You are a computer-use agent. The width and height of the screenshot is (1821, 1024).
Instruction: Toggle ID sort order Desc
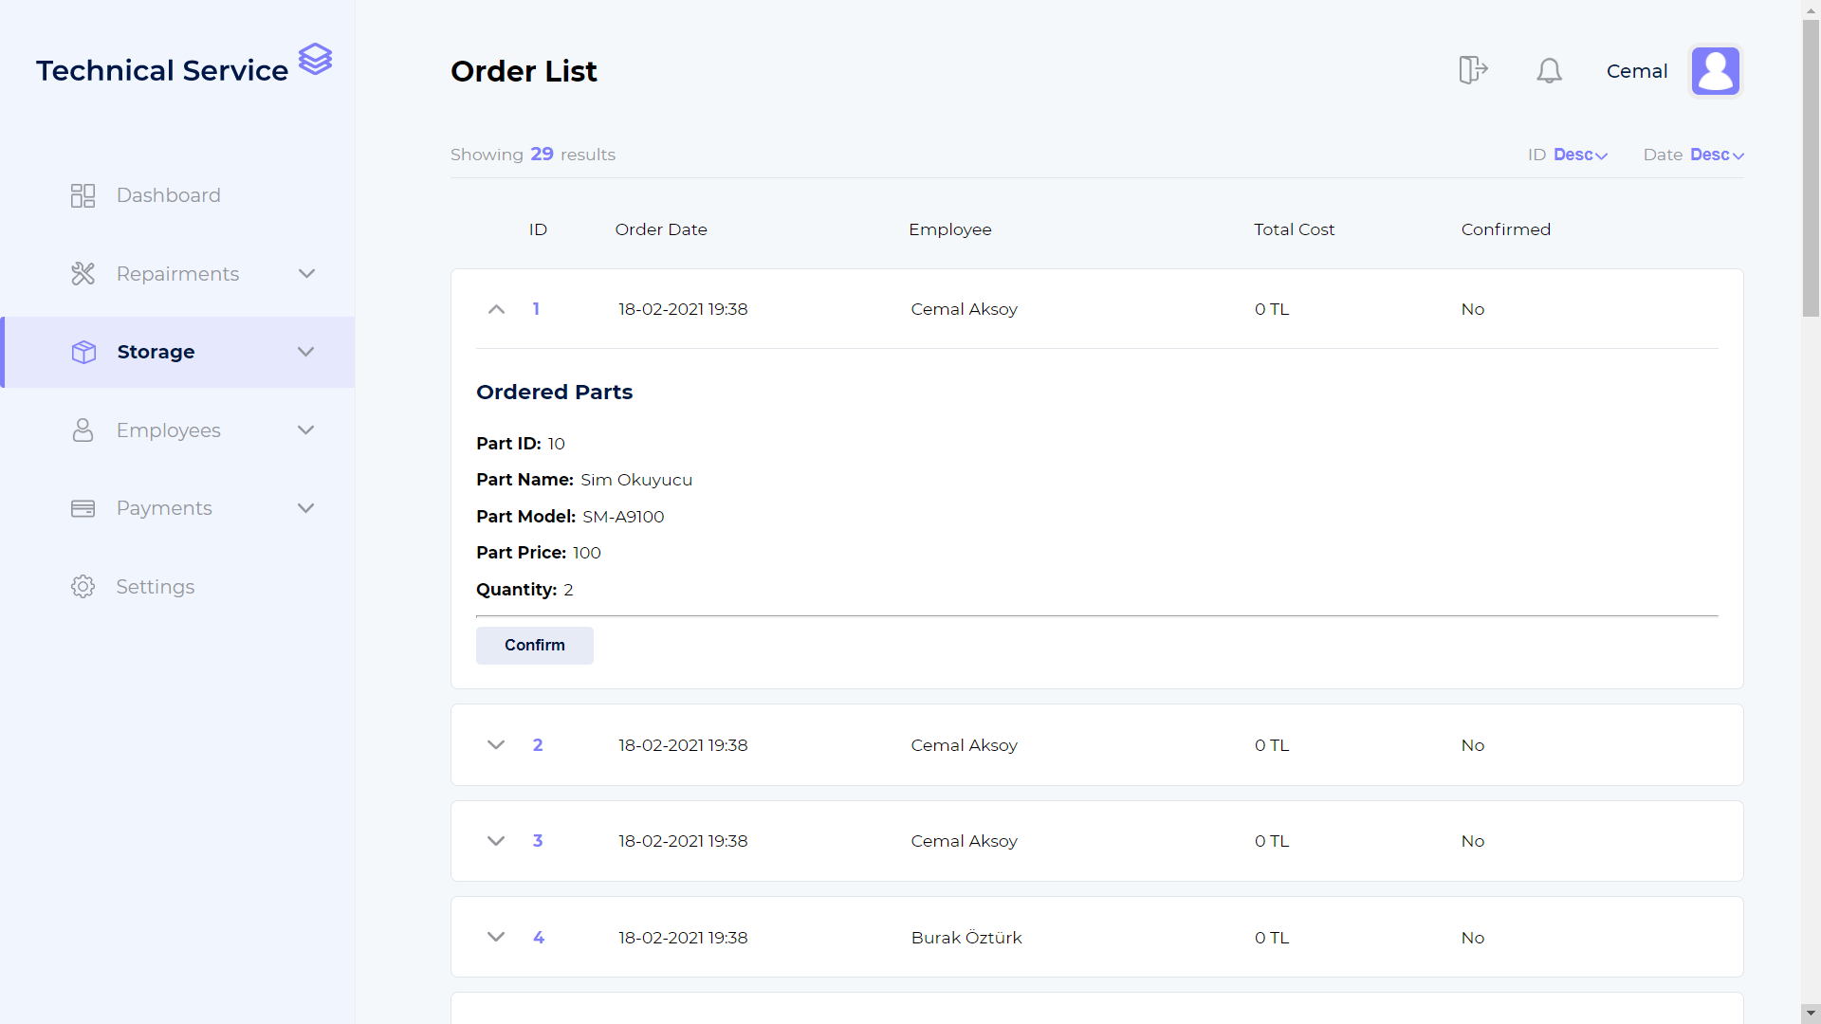1579,155
